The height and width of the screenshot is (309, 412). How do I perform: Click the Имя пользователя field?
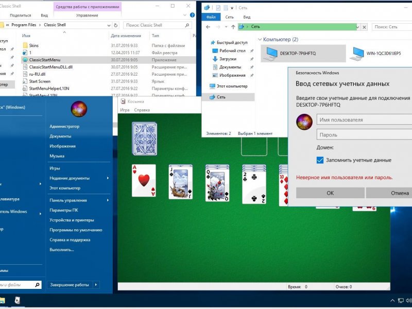(x=365, y=119)
